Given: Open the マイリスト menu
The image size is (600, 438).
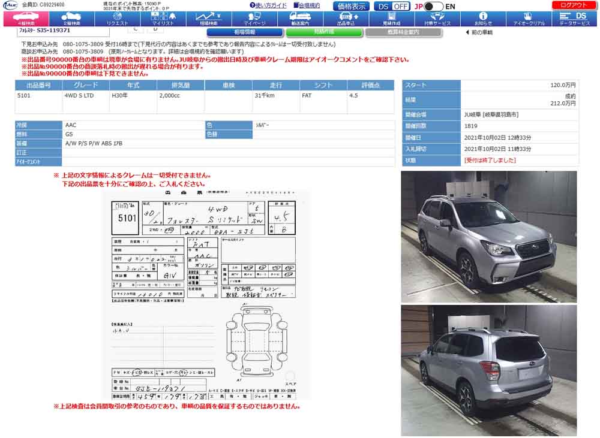Looking at the screenshot, I should coord(163,19).
